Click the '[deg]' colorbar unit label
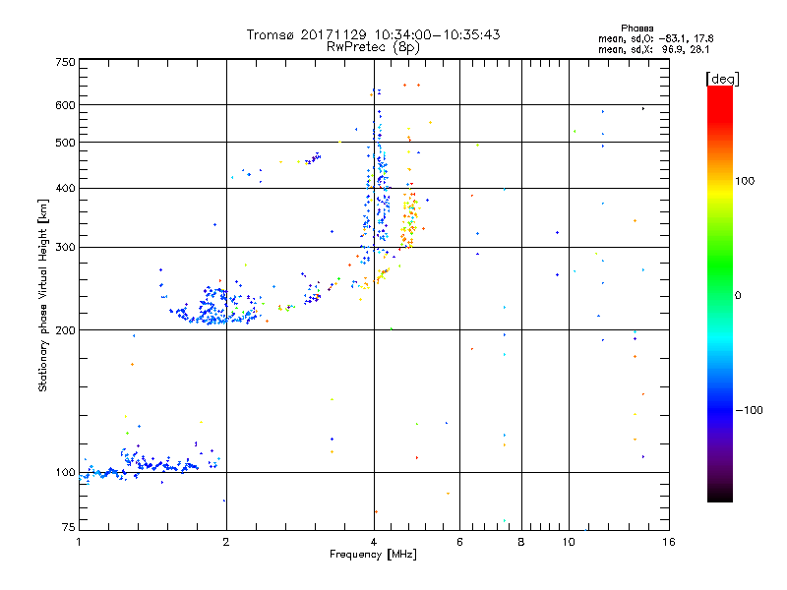This screenshot has width=787, height=590. click(x=722, y=79)
